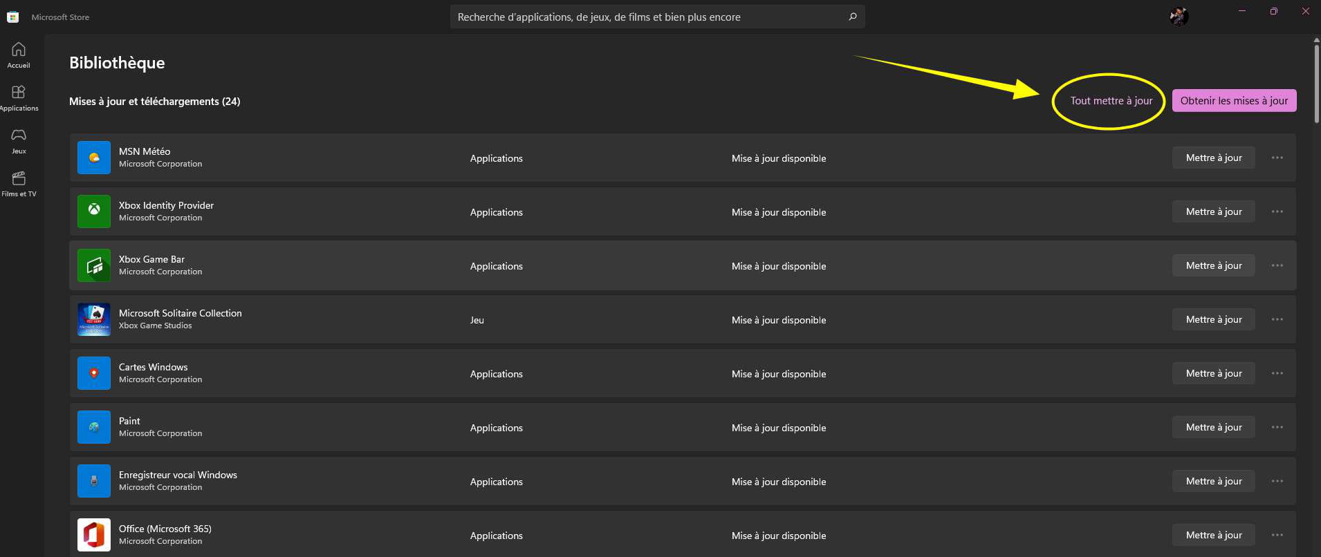
Task: Update Xbox Identity Provider
Action: 1214,211
